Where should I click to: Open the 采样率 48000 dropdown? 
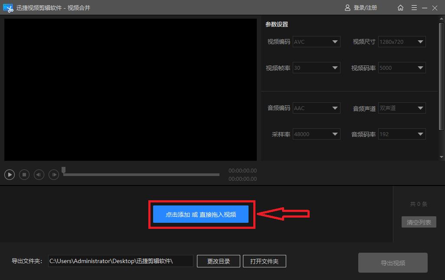(316, 134)
